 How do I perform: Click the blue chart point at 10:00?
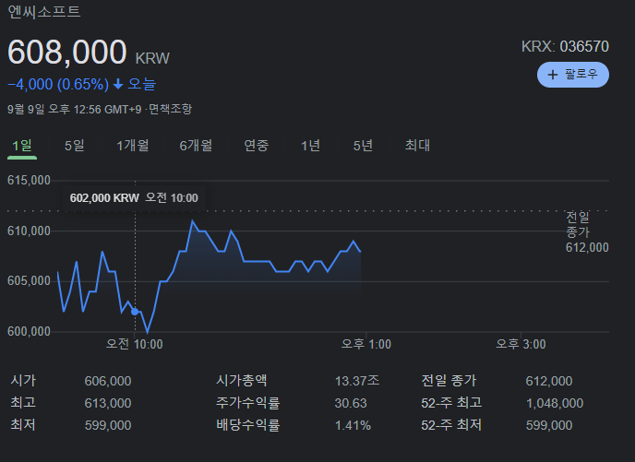135,312
